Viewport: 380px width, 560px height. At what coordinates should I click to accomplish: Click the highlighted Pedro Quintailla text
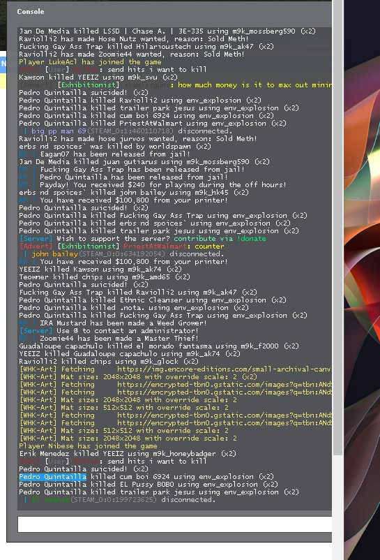(x=53, y=477)
